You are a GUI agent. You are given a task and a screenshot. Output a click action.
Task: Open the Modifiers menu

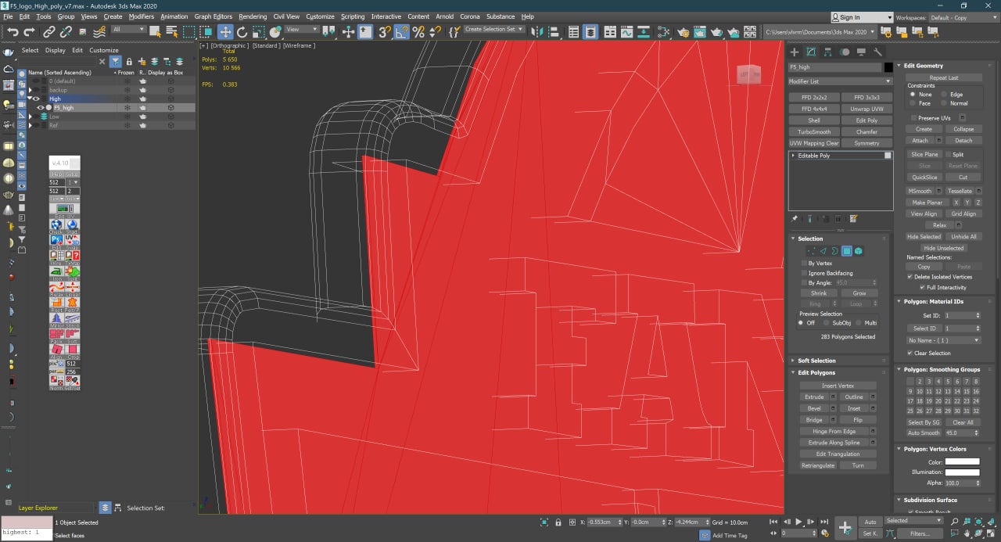[142, 16]
